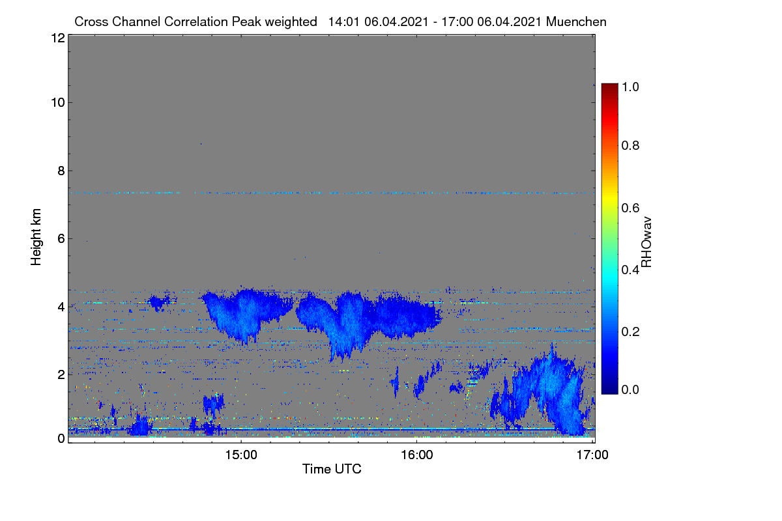Click the 10 km height tick label
Image resolution: width=782 pixels, height=521 pixels.
coord(57,102)
